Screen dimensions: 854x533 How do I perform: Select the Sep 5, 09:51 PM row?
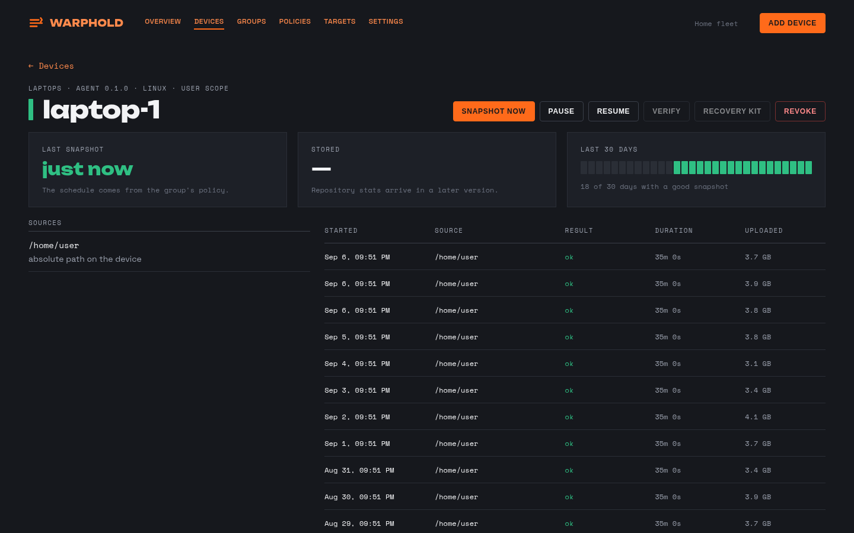pos(575,337)
